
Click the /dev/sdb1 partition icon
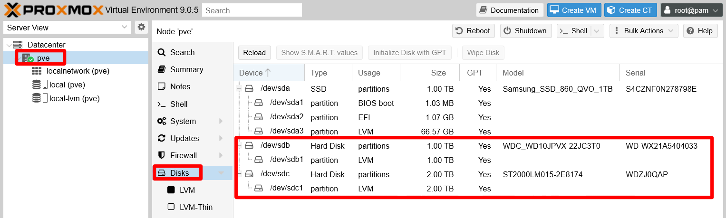tap(259, 160)
